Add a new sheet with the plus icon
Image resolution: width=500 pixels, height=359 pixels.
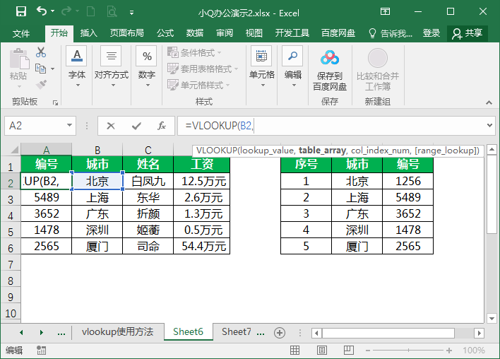pos(280,333)
